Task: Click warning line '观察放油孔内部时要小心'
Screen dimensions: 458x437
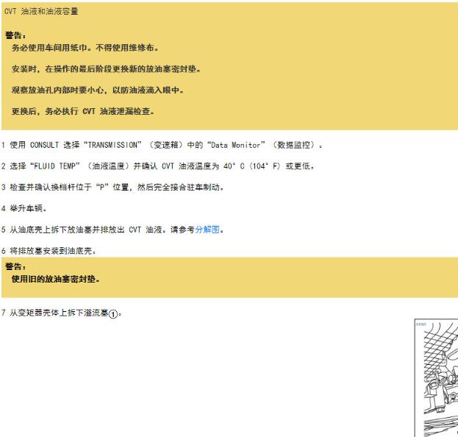Action: tap(58, 90)
